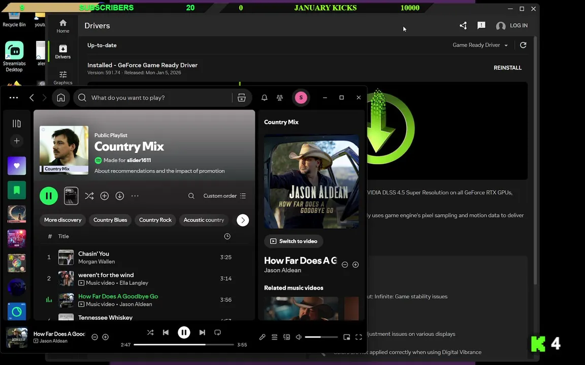
Task: Skip to the next track
Action: (x=202, y=333)
